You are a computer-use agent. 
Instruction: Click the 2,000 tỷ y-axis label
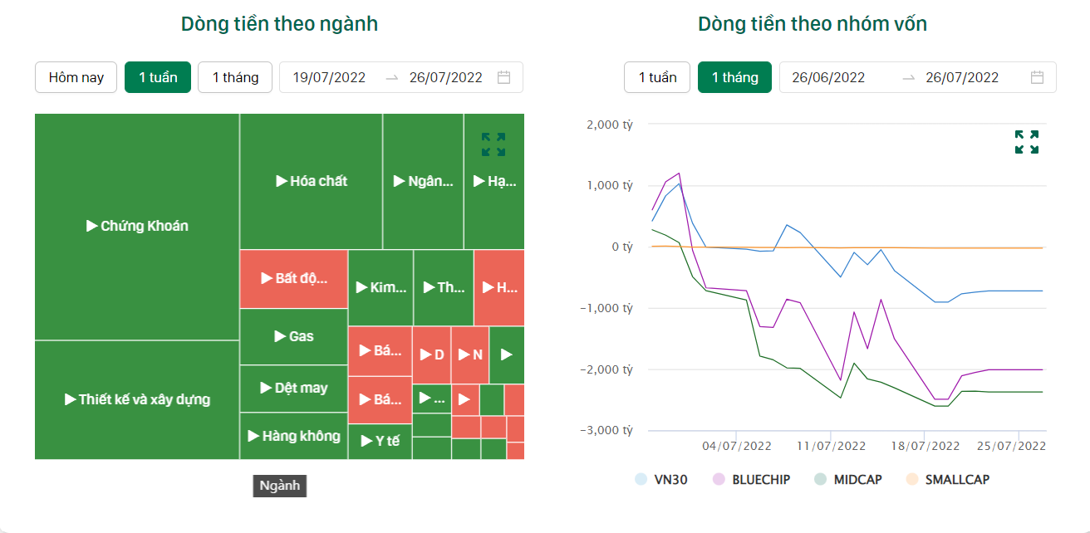coord(610,125)
